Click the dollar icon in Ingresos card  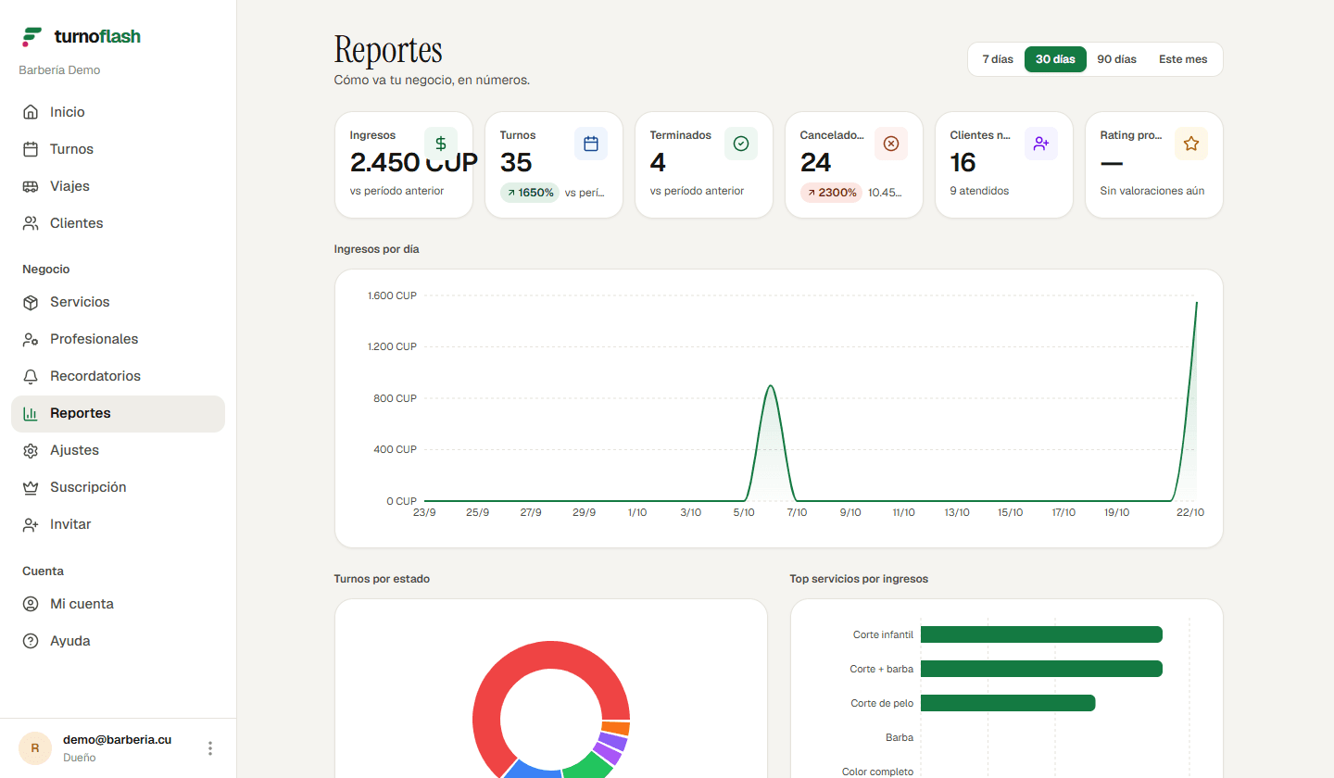(x=441, y=144)
